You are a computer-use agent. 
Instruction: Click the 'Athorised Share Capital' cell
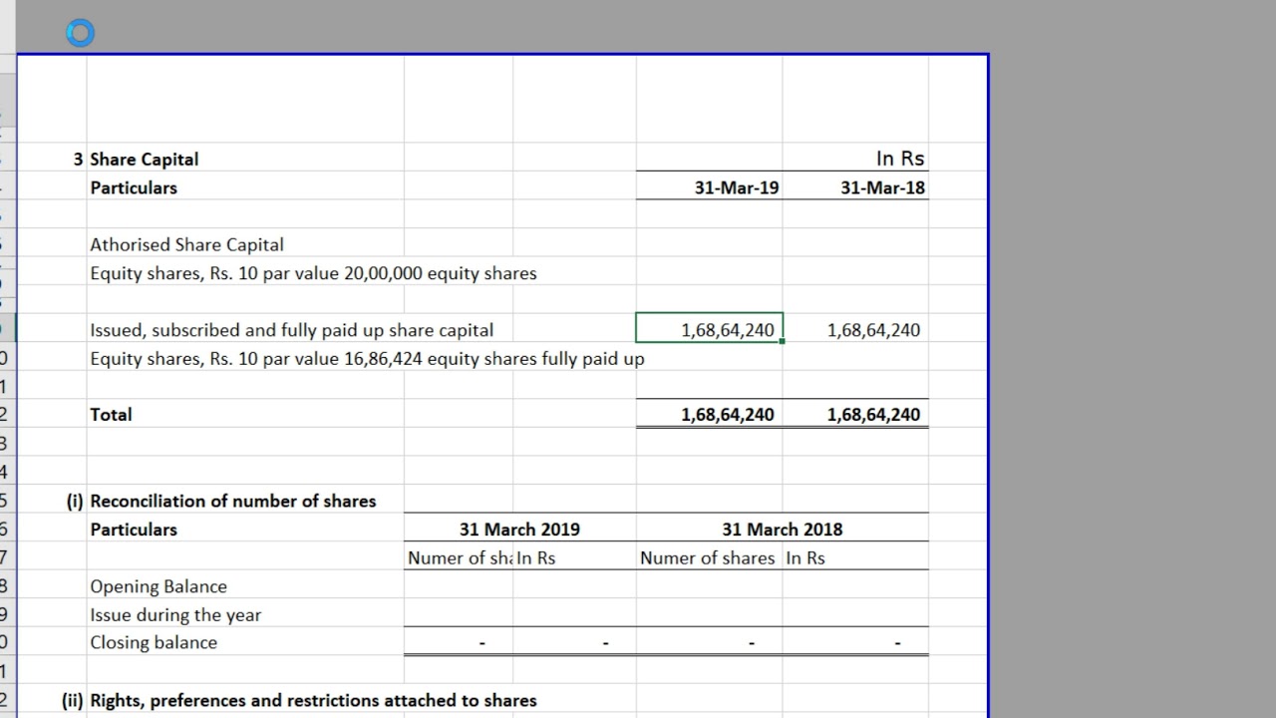click(x=186, y=244)
